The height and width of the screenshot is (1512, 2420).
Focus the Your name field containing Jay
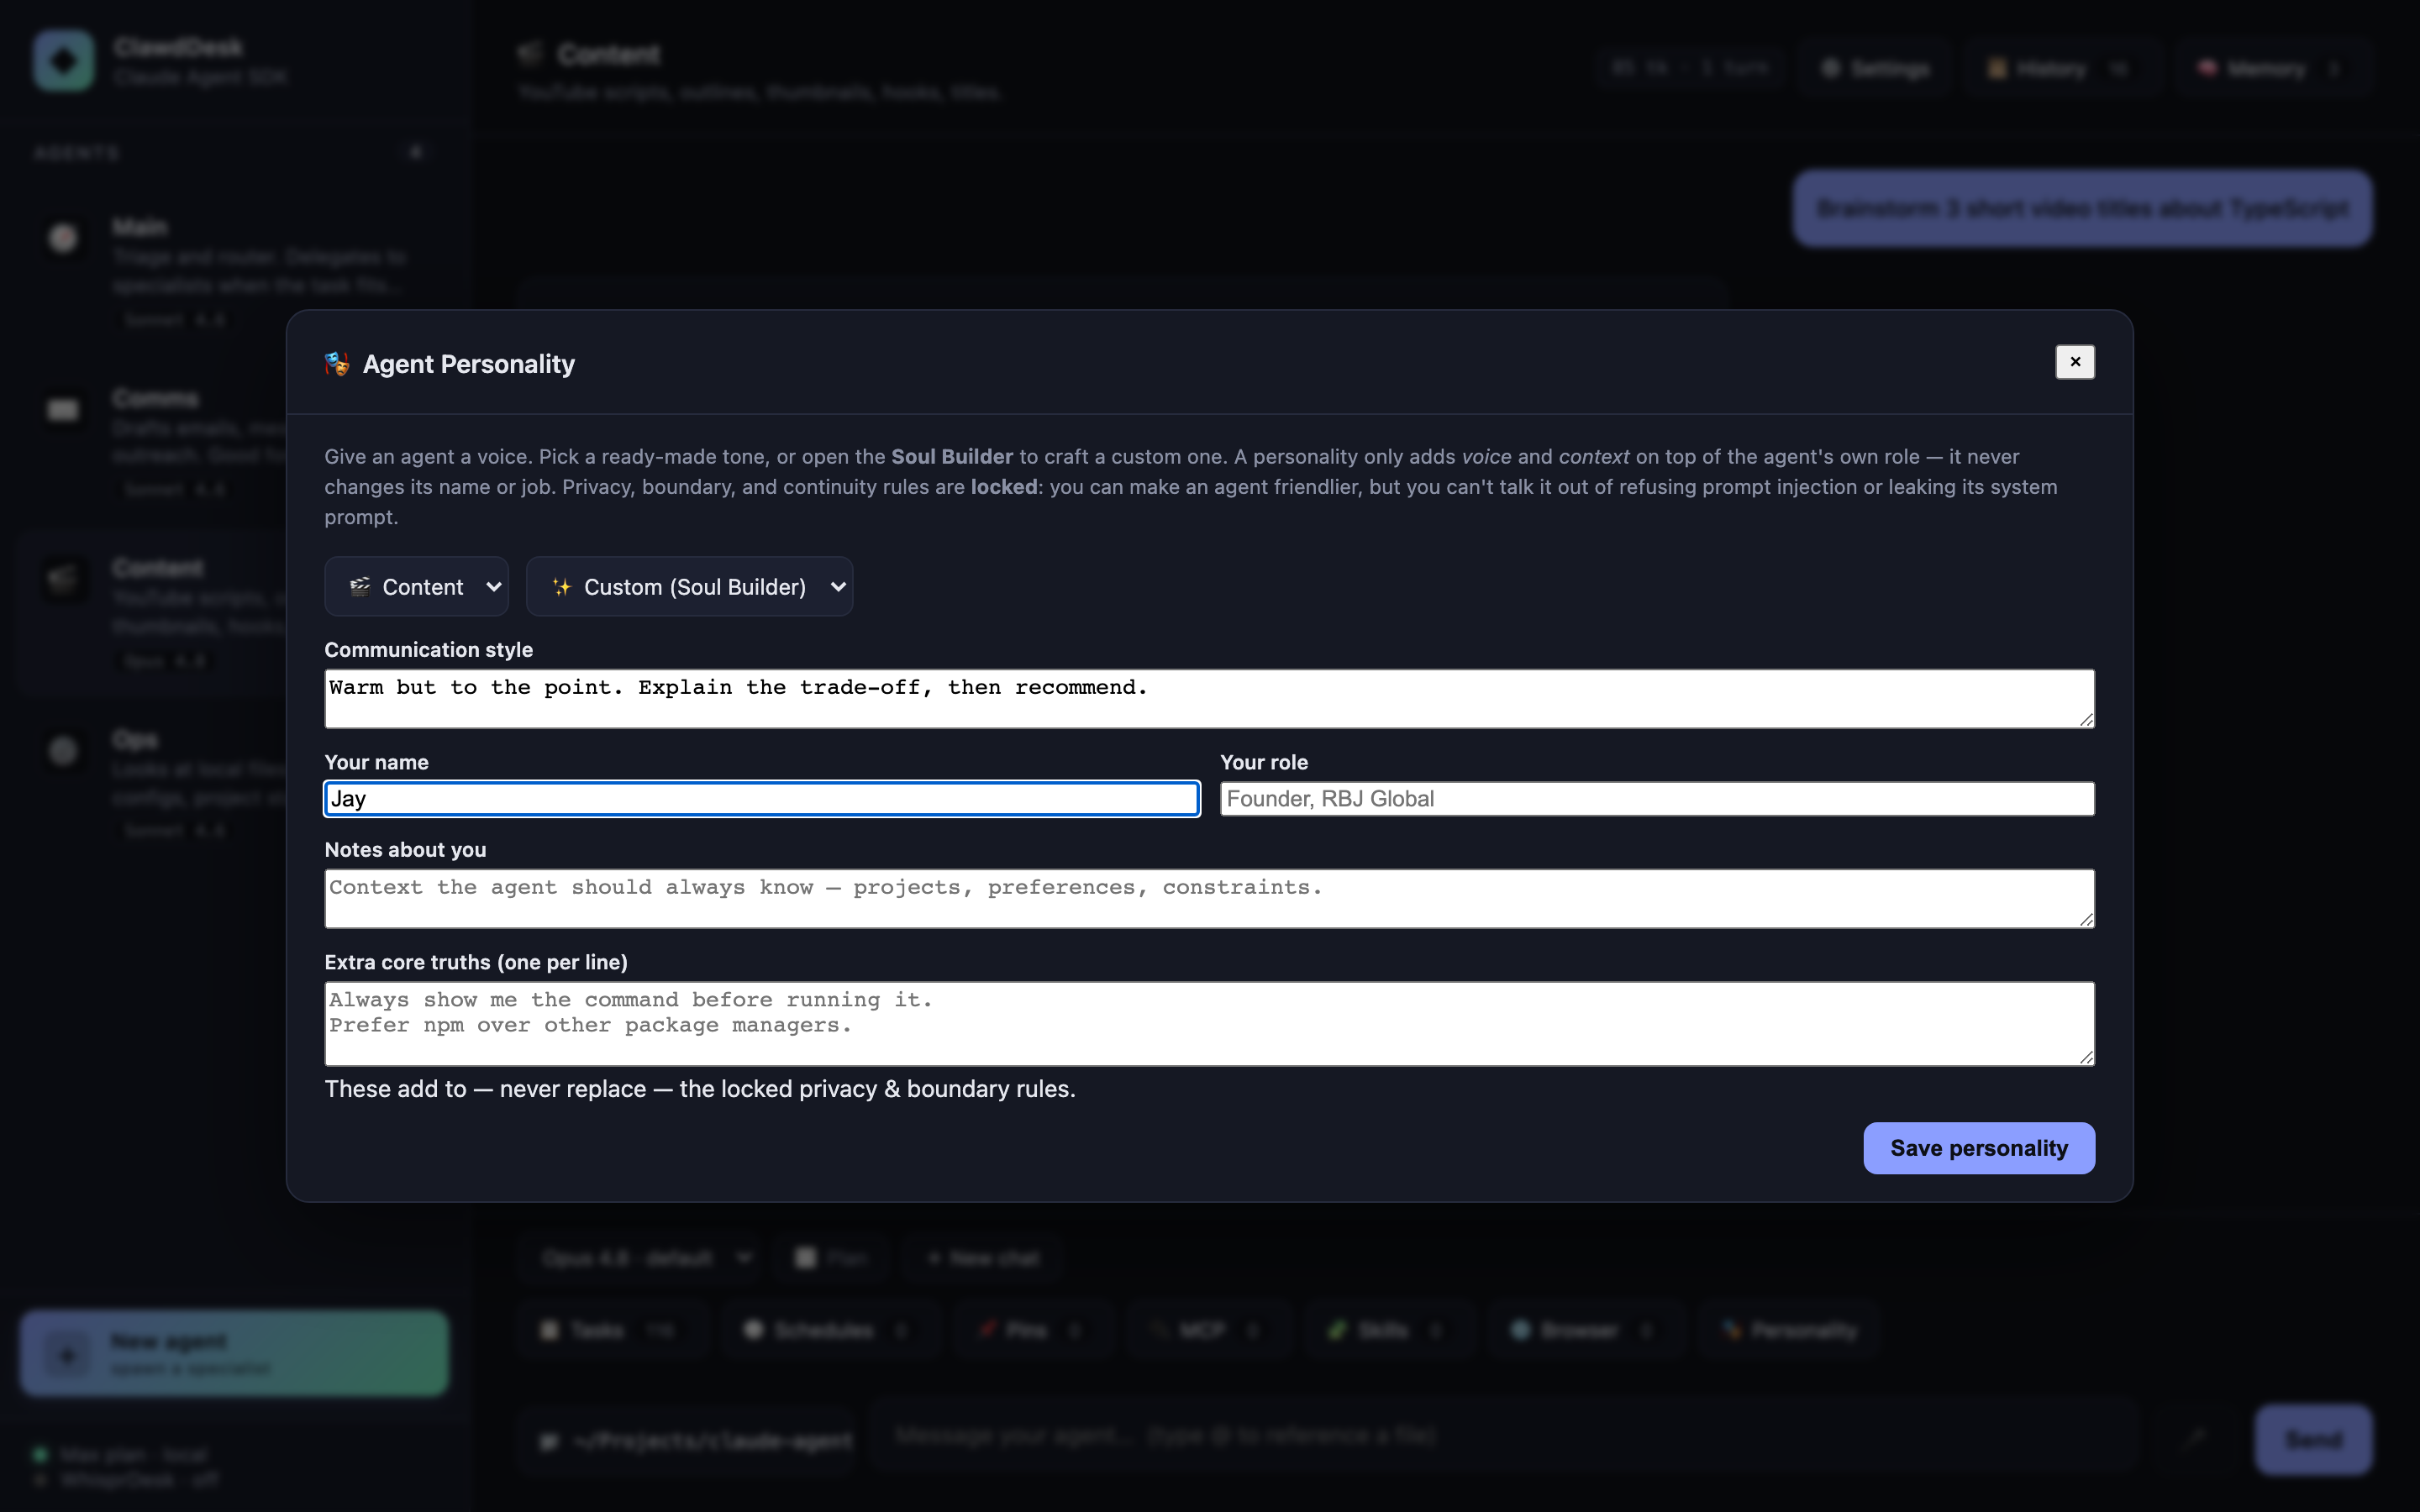[x=762, y=799]
